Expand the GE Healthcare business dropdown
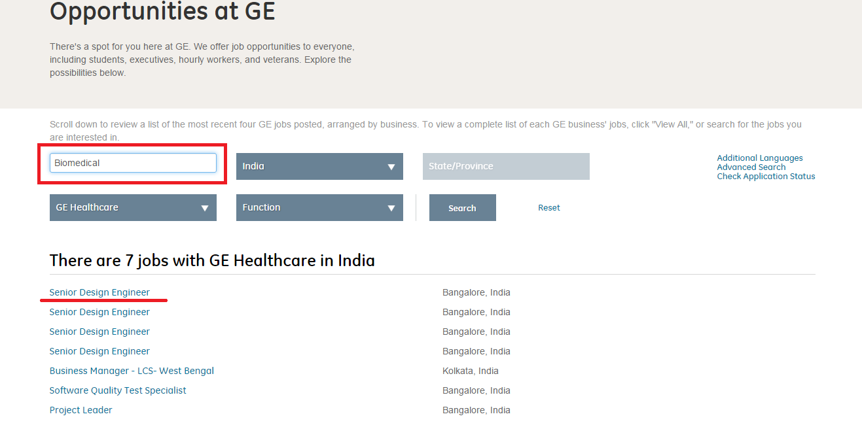The height and width of the screenshot is (427, 862). pyautogui.click(x=133, y=207)
